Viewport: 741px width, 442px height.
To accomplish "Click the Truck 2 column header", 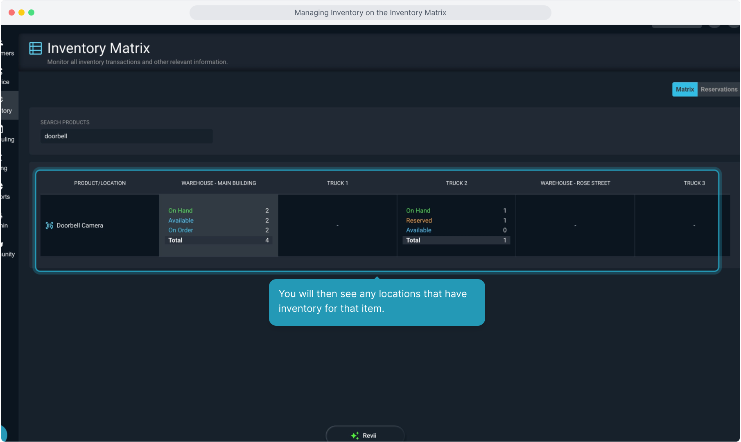I will [x=456, y=183].
